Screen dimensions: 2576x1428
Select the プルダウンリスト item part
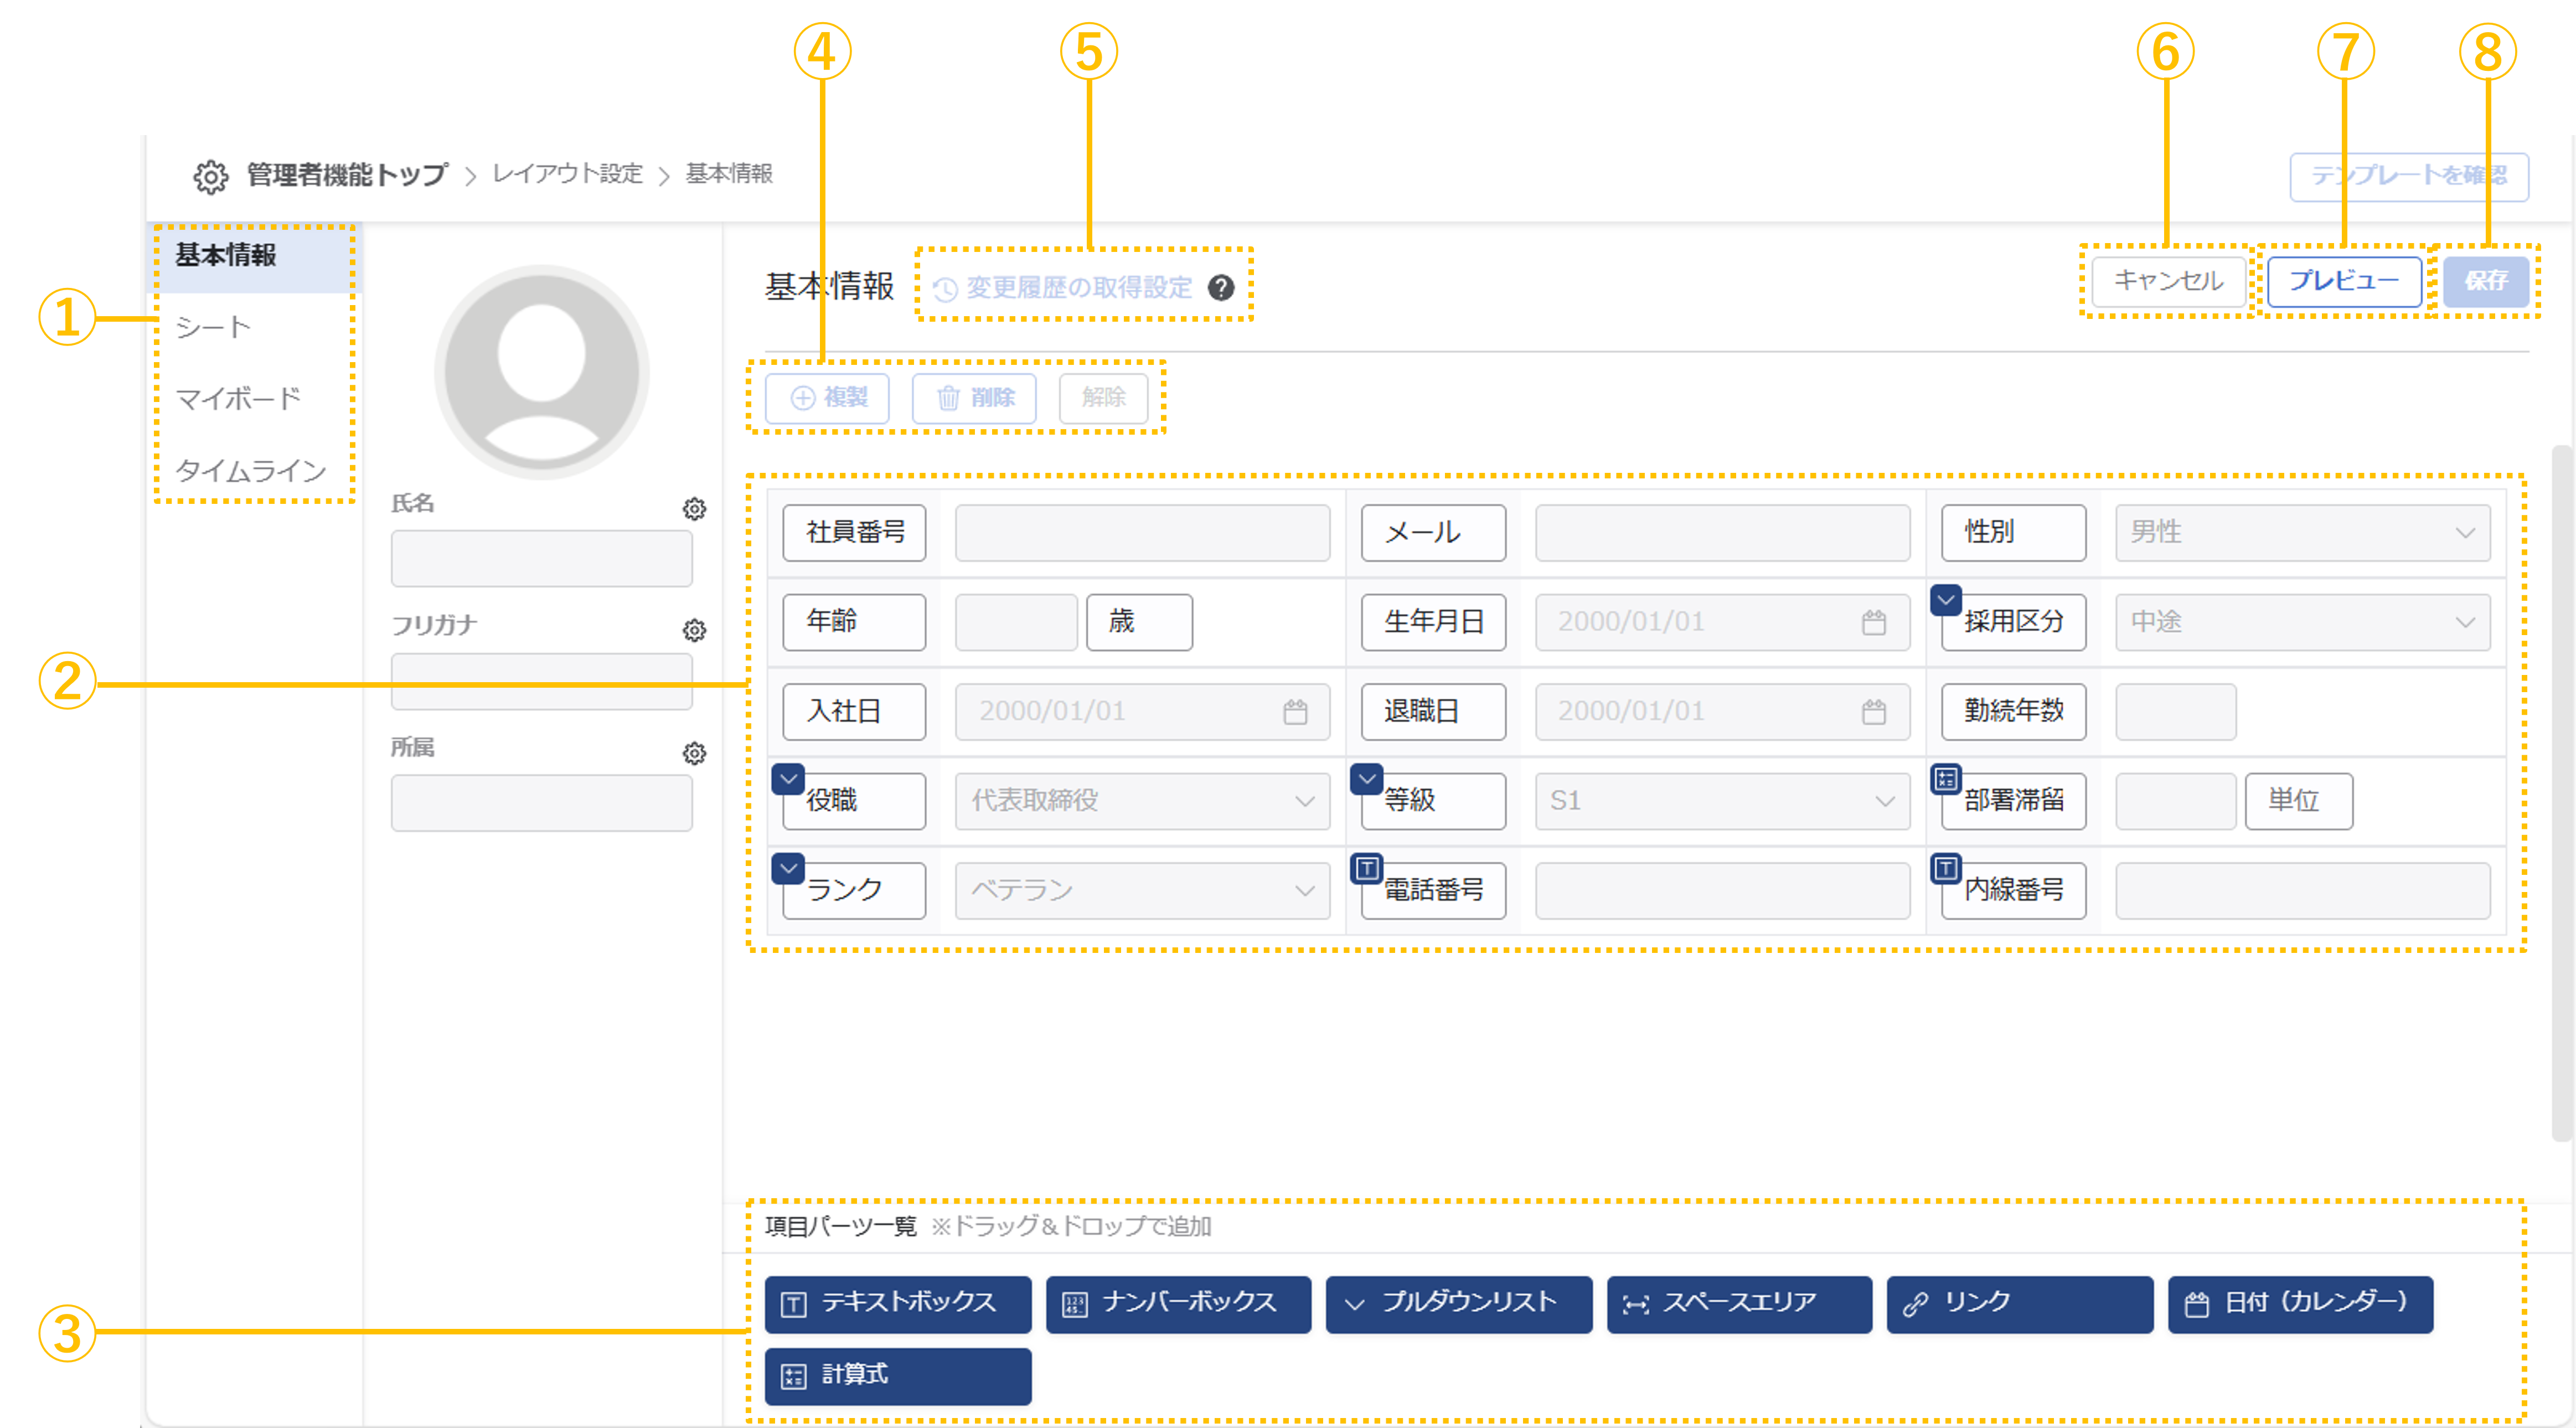[1458, 1303]
